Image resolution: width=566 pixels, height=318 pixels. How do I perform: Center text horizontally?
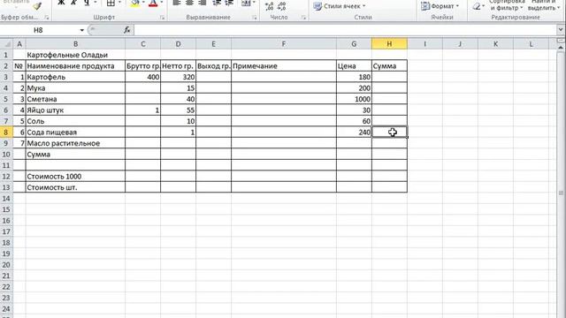tap(189, 4)
